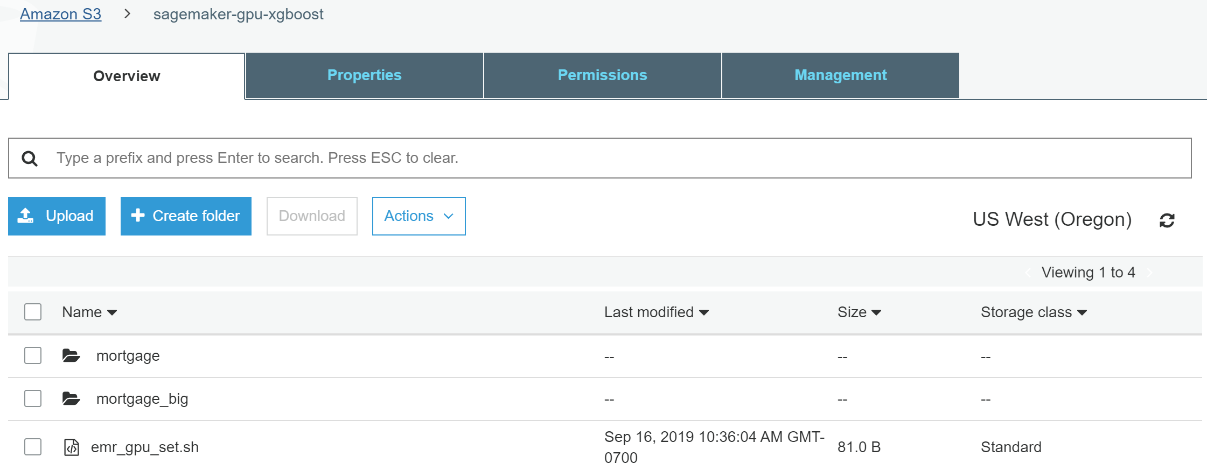Click the Viewing 1 to 4 text
This screenshot has height=471, width=1207.
pyautogui.click(x=1088, y=273)
